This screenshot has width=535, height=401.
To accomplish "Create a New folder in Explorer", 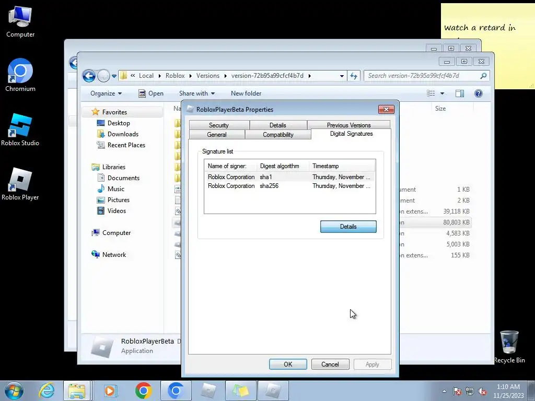I will [x=246, y=93].
